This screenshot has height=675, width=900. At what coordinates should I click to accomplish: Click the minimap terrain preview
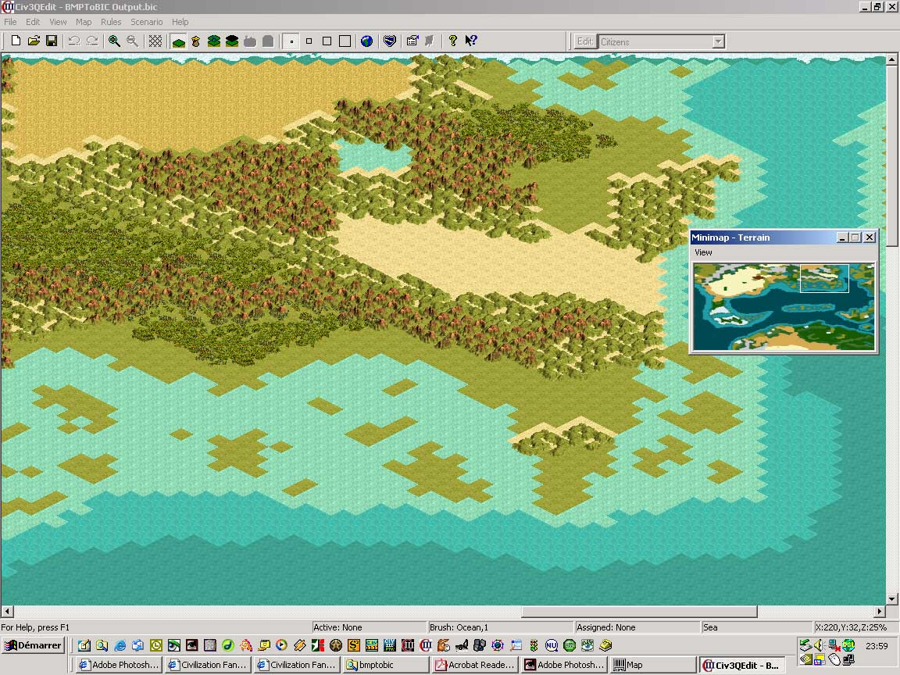tap(784, 306)
